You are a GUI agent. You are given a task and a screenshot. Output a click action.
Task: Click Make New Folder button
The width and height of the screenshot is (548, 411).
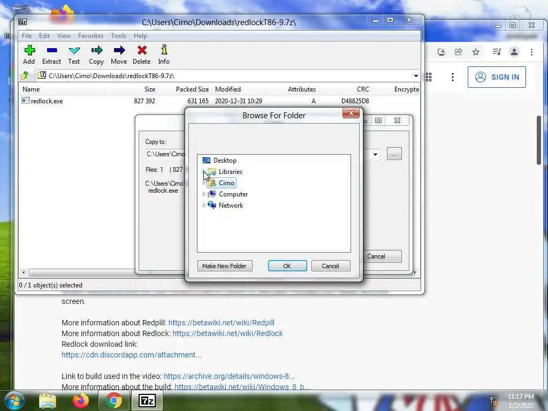[x=224, y=265]
